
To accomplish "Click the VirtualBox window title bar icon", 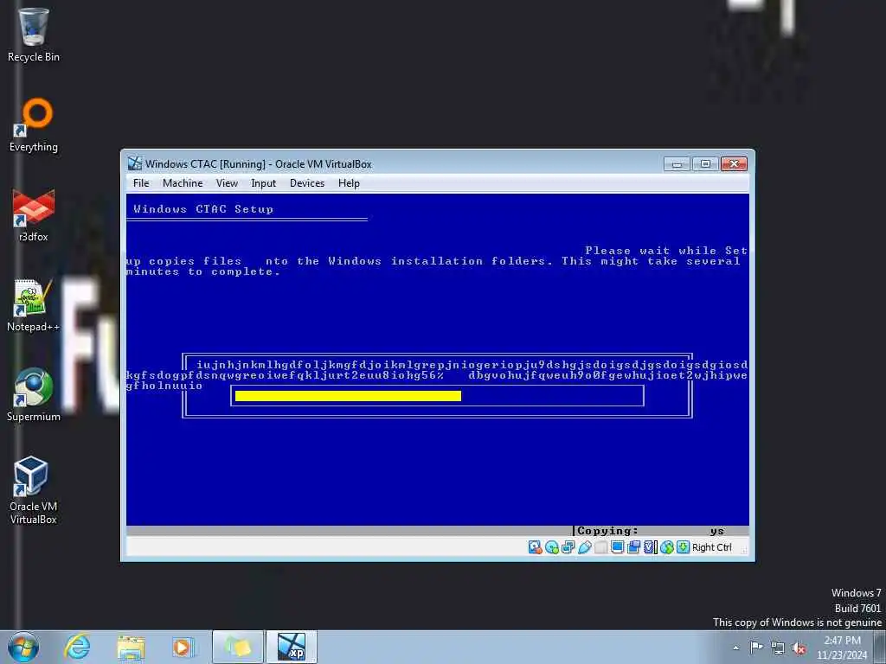I will click(134, 163).
